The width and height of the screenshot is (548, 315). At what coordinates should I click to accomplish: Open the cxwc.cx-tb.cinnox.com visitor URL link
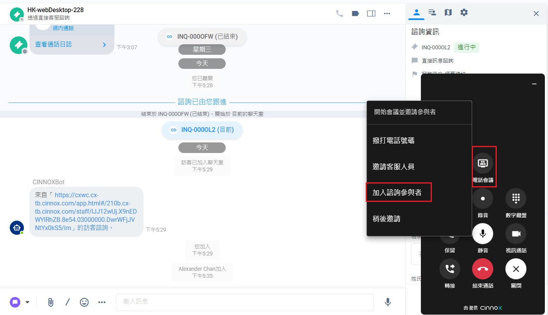pyautogui.click(x=85, y=211)
